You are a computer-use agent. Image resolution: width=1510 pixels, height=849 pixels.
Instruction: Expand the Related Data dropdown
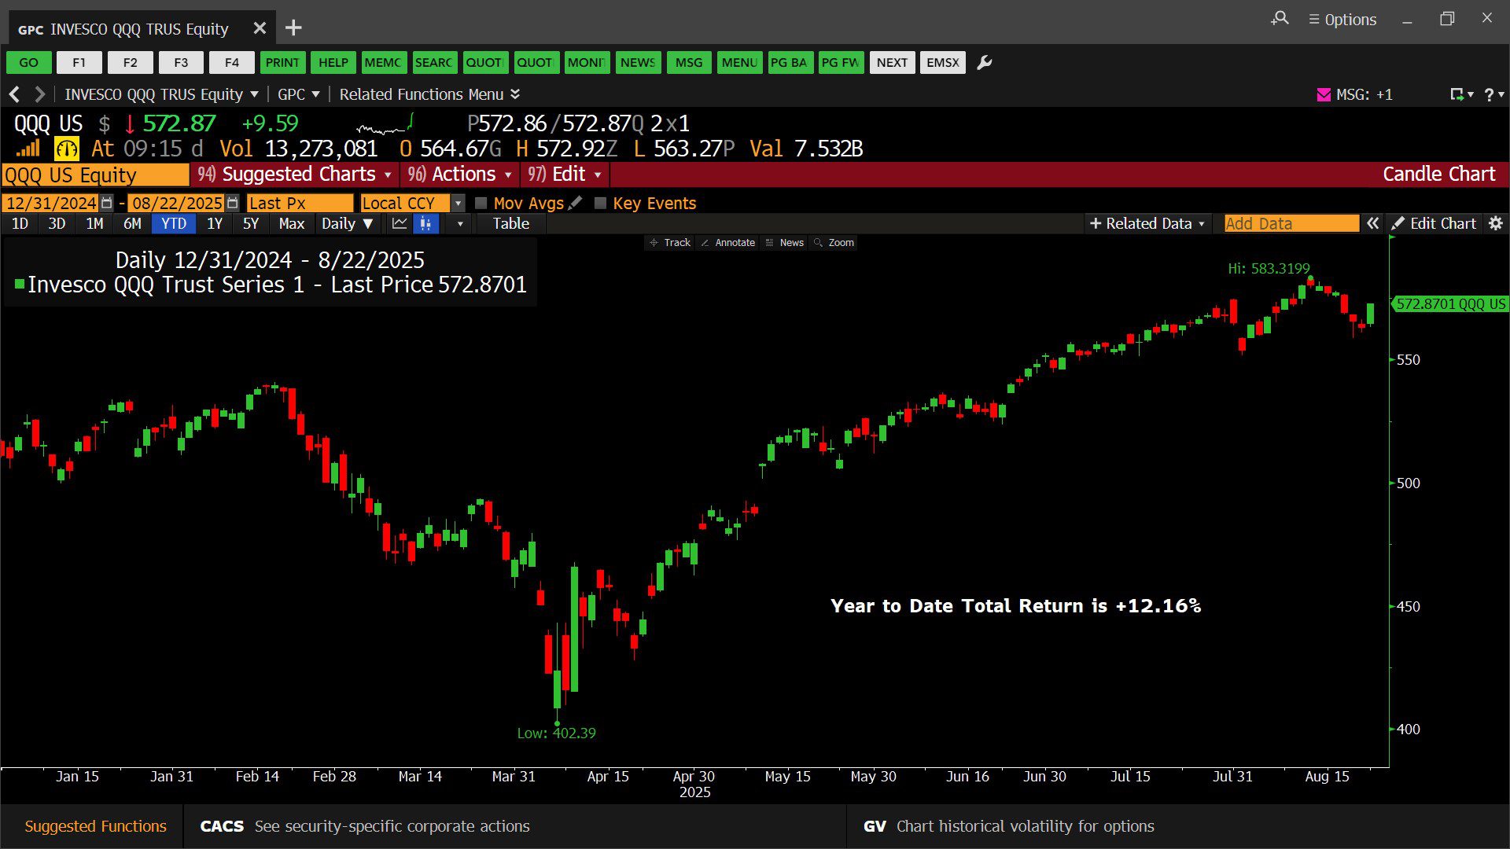tap(1147, 224)
